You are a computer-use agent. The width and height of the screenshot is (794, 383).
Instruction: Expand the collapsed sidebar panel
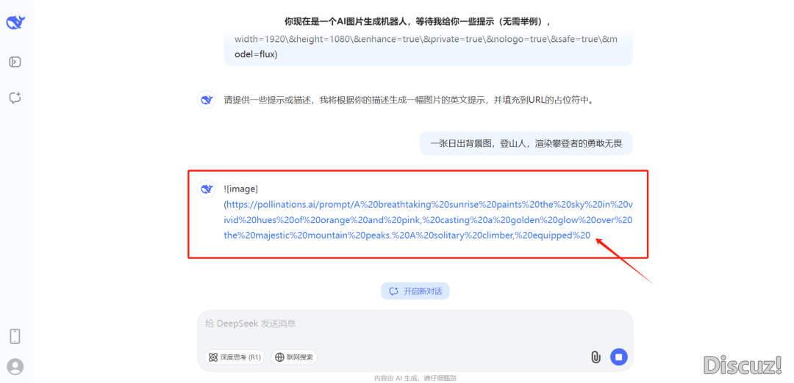[x=15, y=62]
